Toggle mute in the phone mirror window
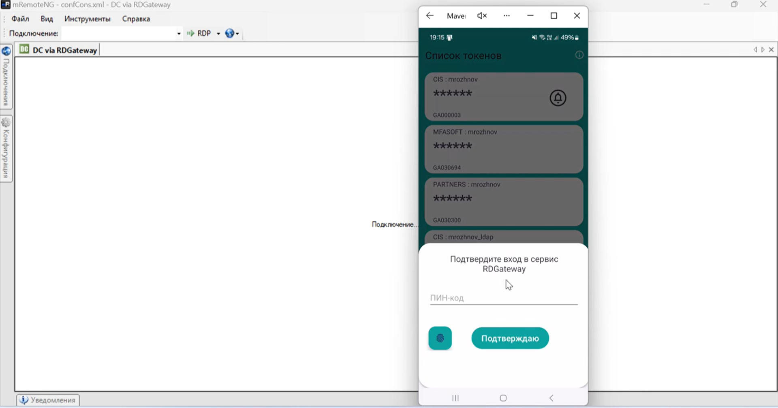This screenshot has width=778, height=408. point(482,16)
